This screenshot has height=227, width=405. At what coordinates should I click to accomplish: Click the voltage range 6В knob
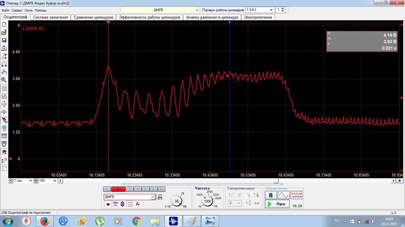pos(177,201)
